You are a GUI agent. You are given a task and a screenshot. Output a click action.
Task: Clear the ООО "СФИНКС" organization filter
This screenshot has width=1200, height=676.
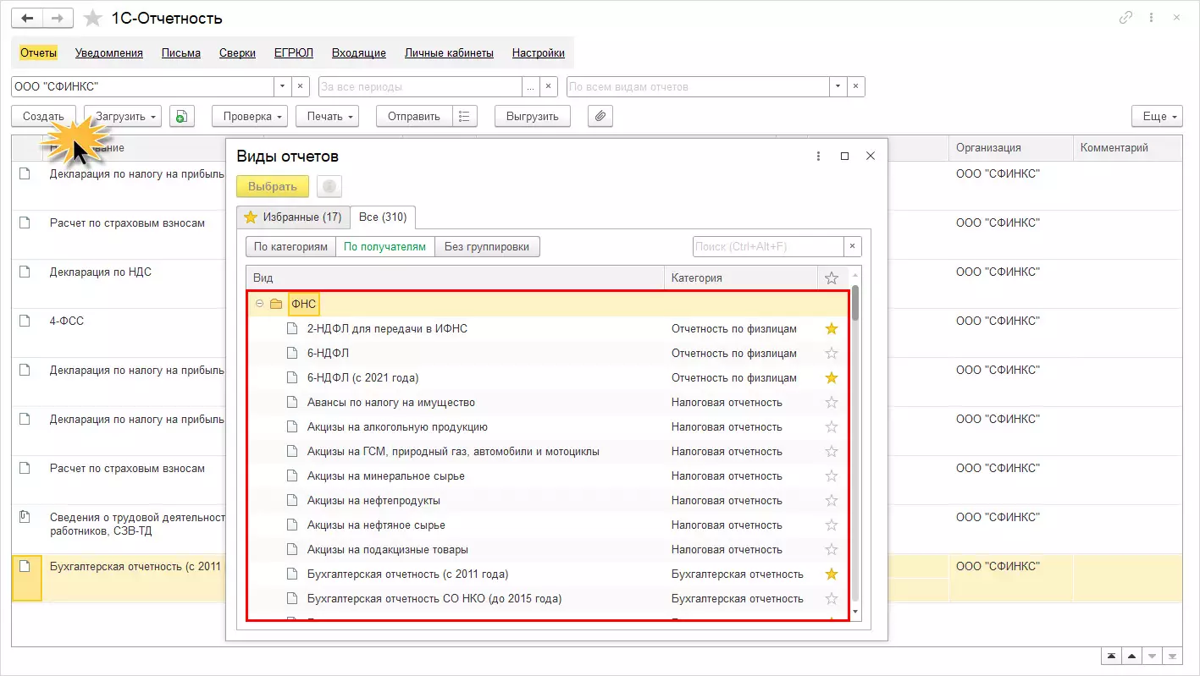[x=301, y=86]
